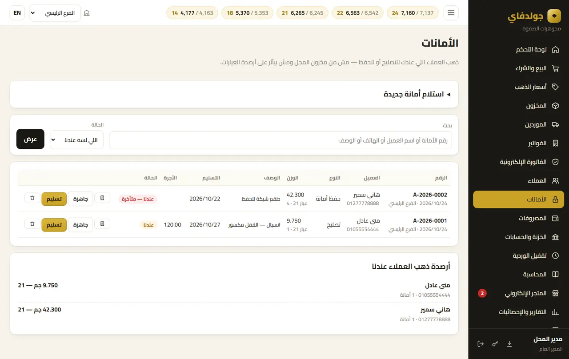Click the key password icon in sidebar footer
569x359 pixels.
click(495, 344)
